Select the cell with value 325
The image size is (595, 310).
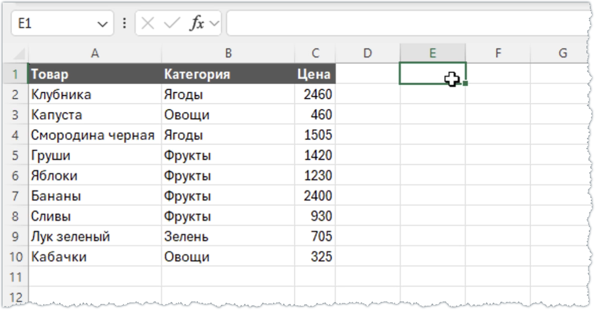pos(321,257)
